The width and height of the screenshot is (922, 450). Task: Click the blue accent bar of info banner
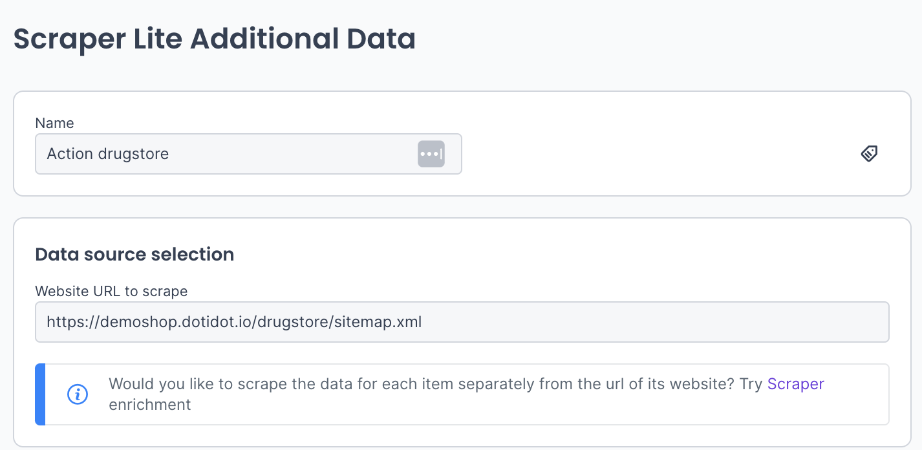coord(40,394)
